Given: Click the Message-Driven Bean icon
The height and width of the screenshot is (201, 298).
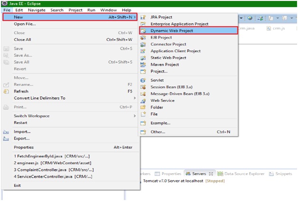Looking at the screenshot, I should 143,94.
